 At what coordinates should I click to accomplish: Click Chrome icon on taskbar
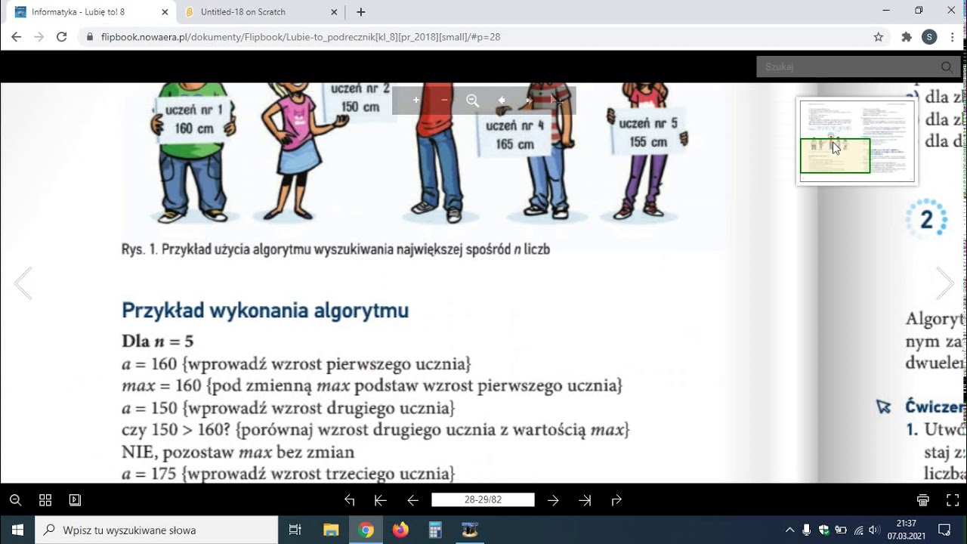(x=366, y=530)
